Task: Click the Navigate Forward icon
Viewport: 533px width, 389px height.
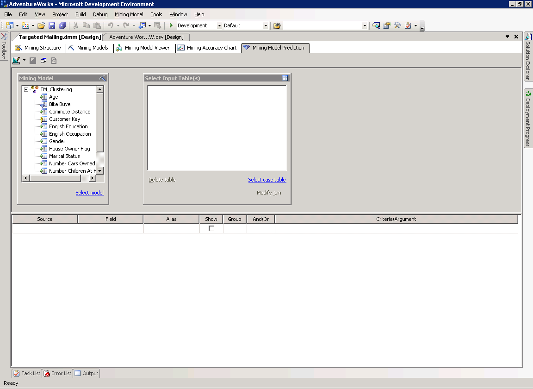Action: 157,25
